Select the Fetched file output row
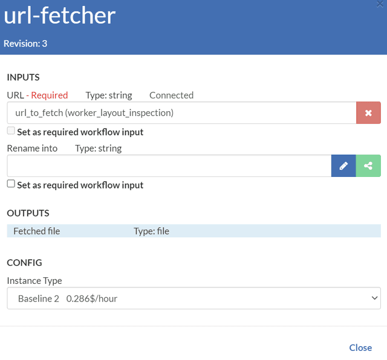The height and width of the screenshot is (360, 387). point(193,231)
